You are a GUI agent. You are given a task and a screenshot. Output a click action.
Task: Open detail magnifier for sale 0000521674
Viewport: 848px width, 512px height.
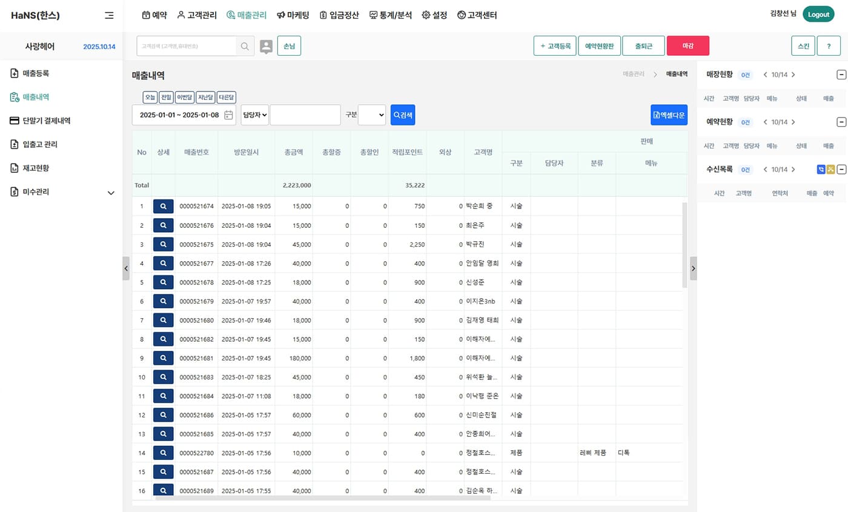[163, 206]
